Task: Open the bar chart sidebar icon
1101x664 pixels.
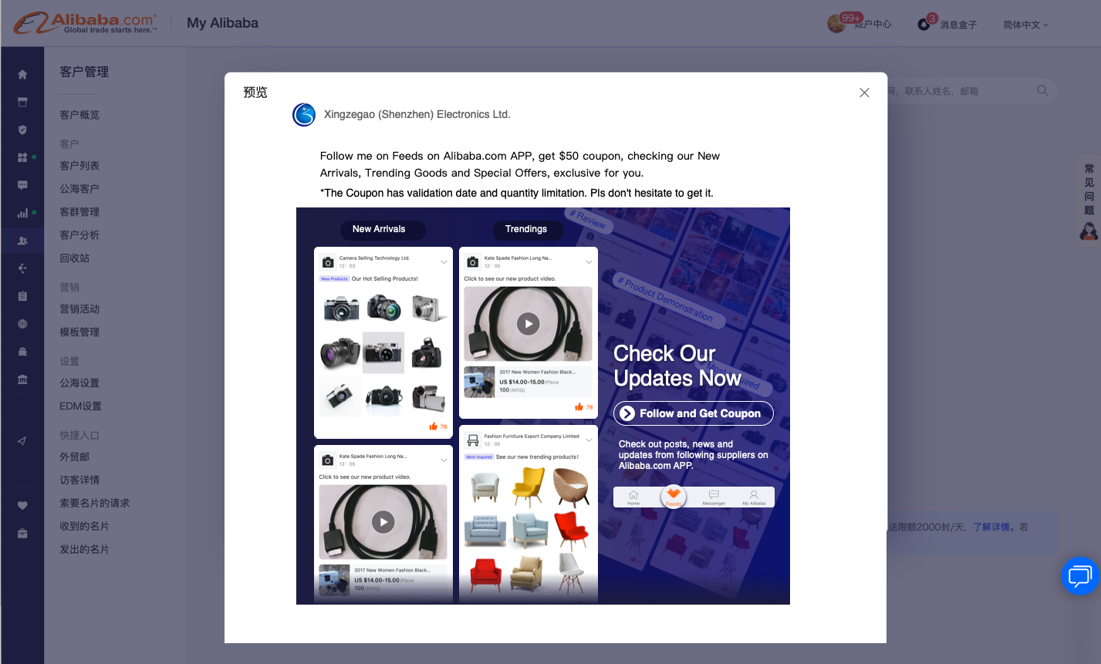Action: (x=22, y=213)
